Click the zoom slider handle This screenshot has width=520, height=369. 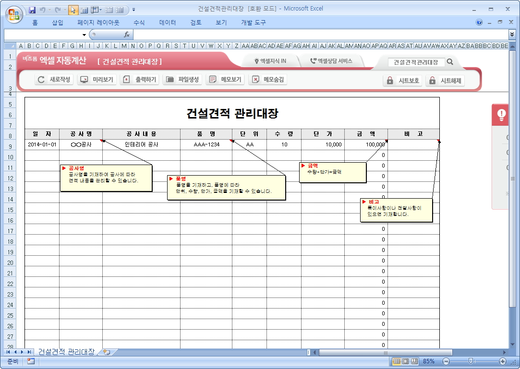(471, 361)
